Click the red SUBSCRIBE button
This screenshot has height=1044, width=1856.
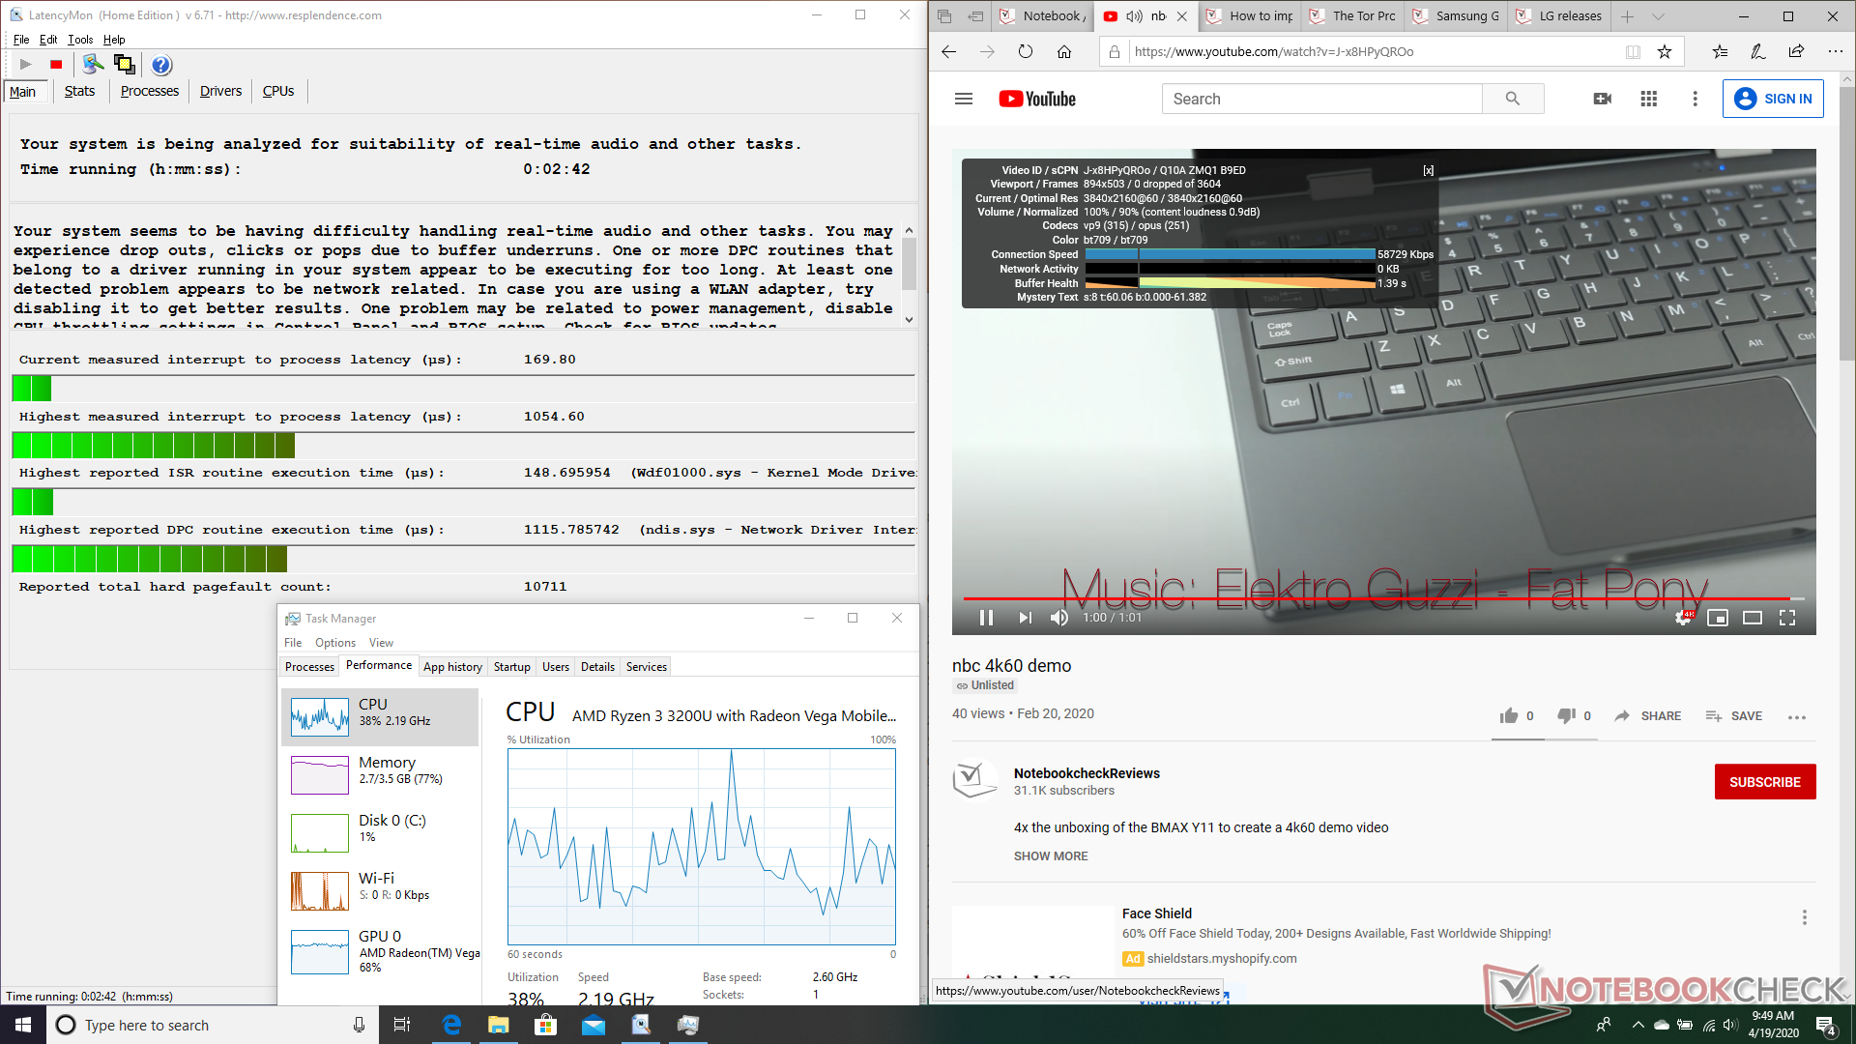(1764, 782)
